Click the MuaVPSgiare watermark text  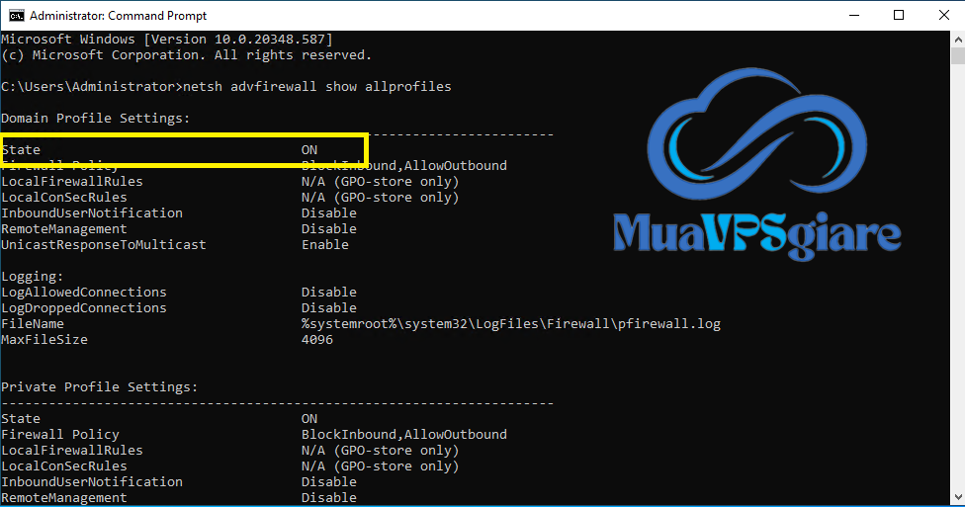point(756,233)
